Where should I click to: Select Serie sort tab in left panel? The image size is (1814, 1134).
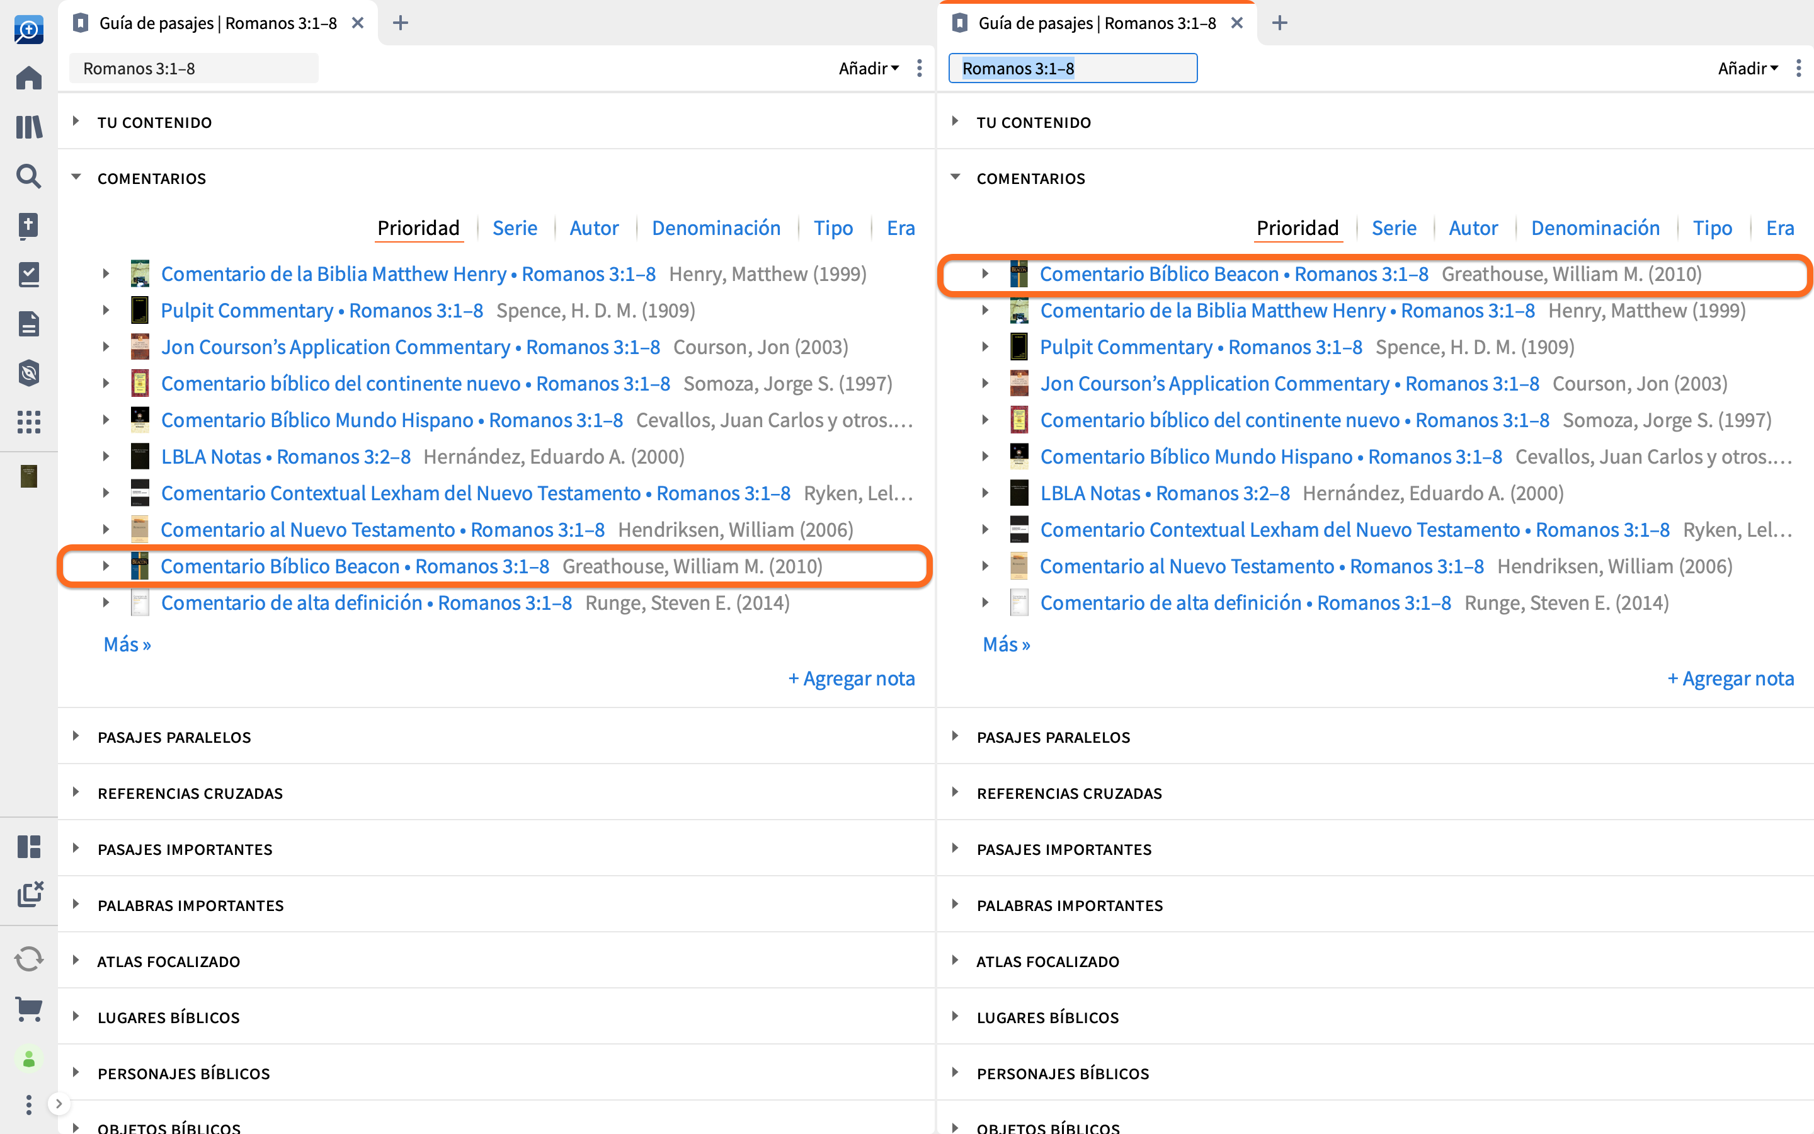tap(515, 228)
